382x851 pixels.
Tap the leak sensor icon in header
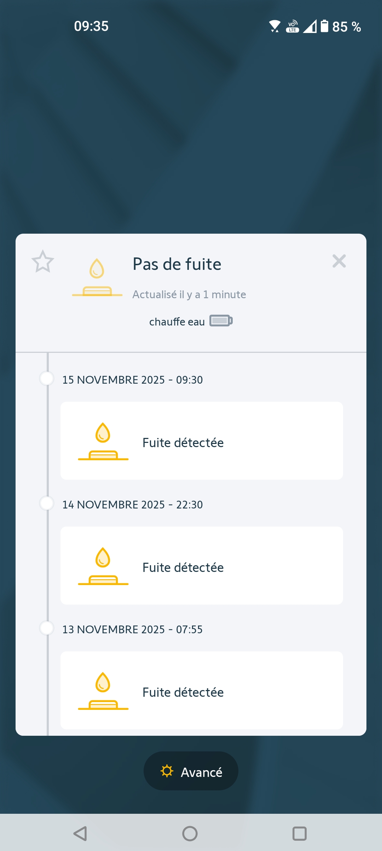pyautogui.click(x=97, y=278)
